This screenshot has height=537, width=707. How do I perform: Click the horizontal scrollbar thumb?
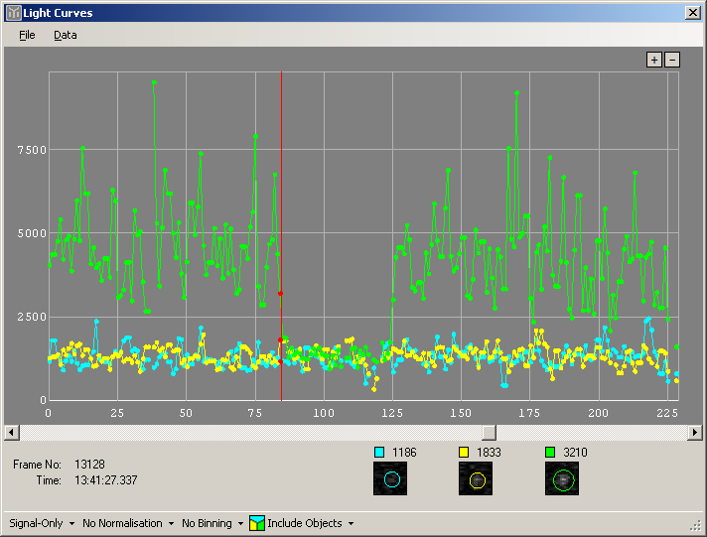489,433
